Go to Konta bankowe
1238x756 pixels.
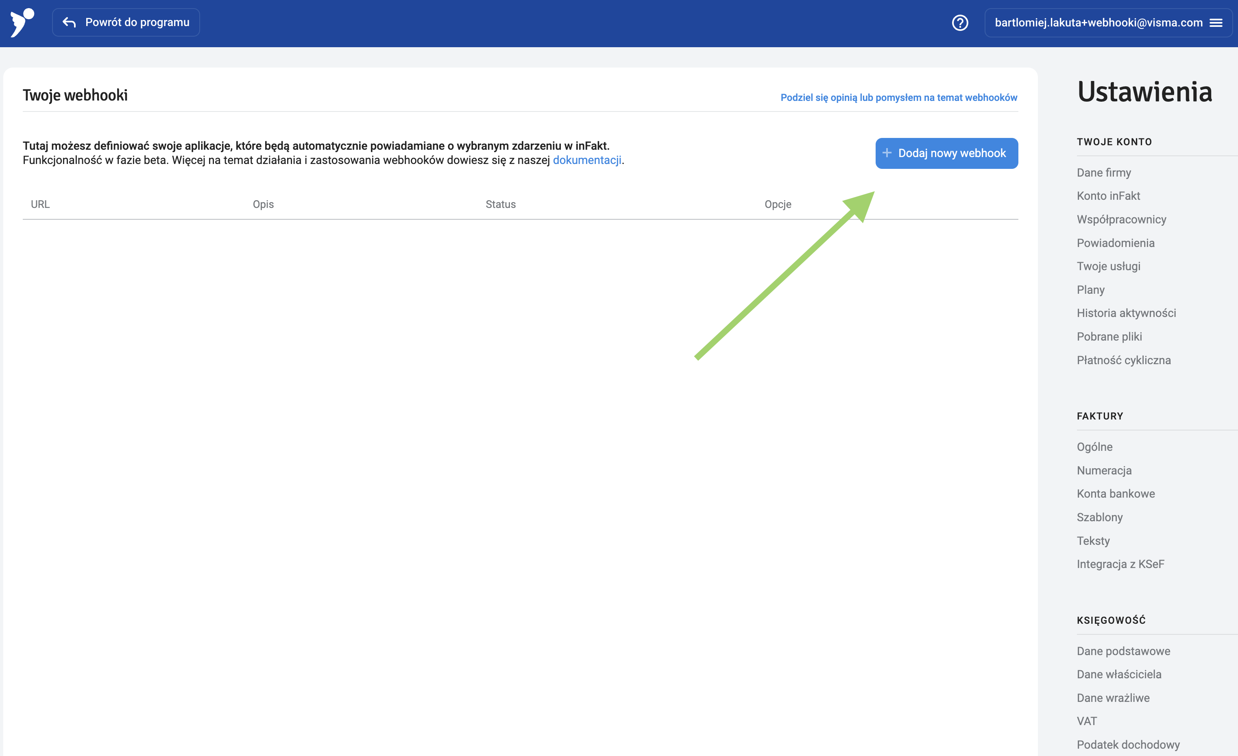click(x=1116, y=494)
